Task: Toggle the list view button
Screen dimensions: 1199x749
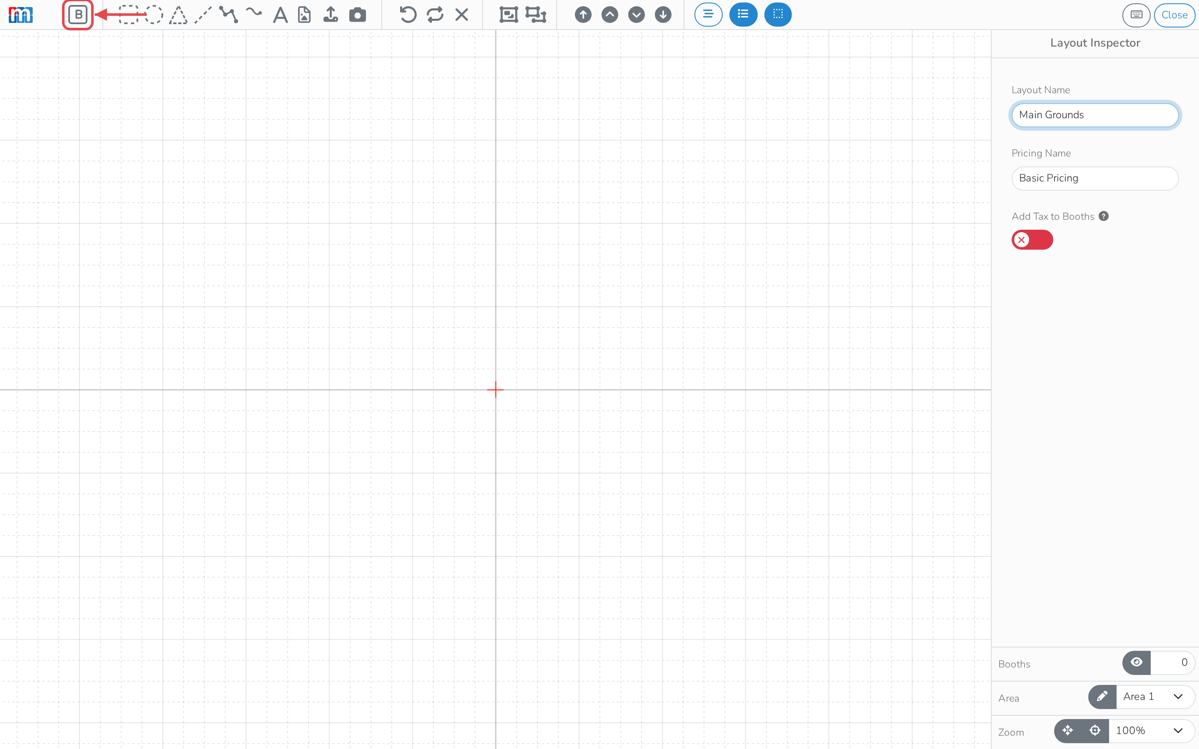Action: [x=743, y=15]
